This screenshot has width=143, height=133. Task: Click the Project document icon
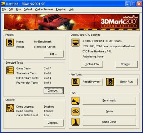10,43
